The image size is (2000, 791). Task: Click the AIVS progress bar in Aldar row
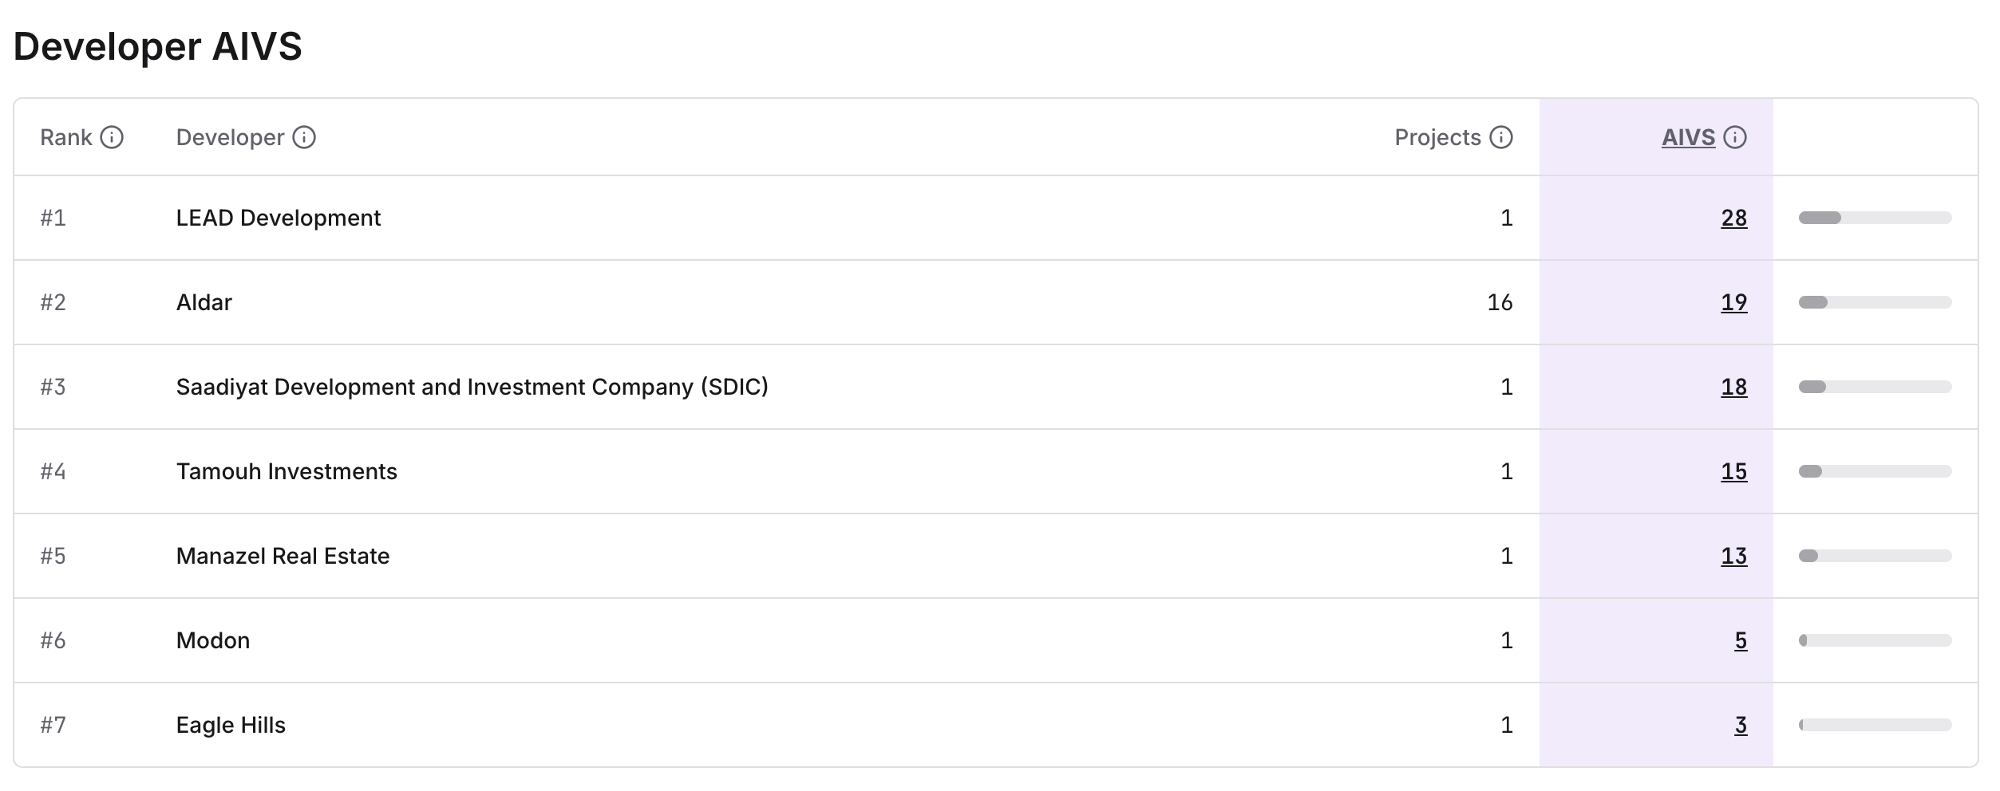click(x=1875, y=303)
